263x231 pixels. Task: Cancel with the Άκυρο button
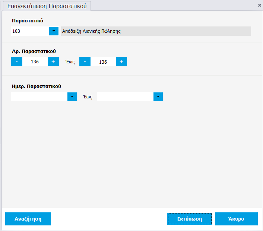pyautogui.click(x=236, y=219)
